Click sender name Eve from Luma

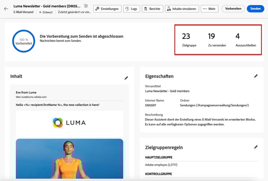(x=26, y=92)
